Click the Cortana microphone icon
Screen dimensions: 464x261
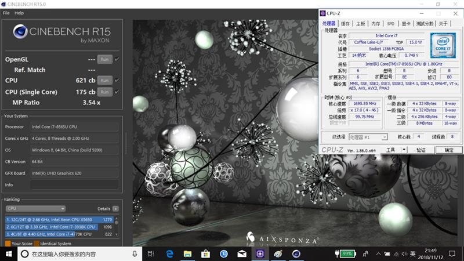coord(135,254)
